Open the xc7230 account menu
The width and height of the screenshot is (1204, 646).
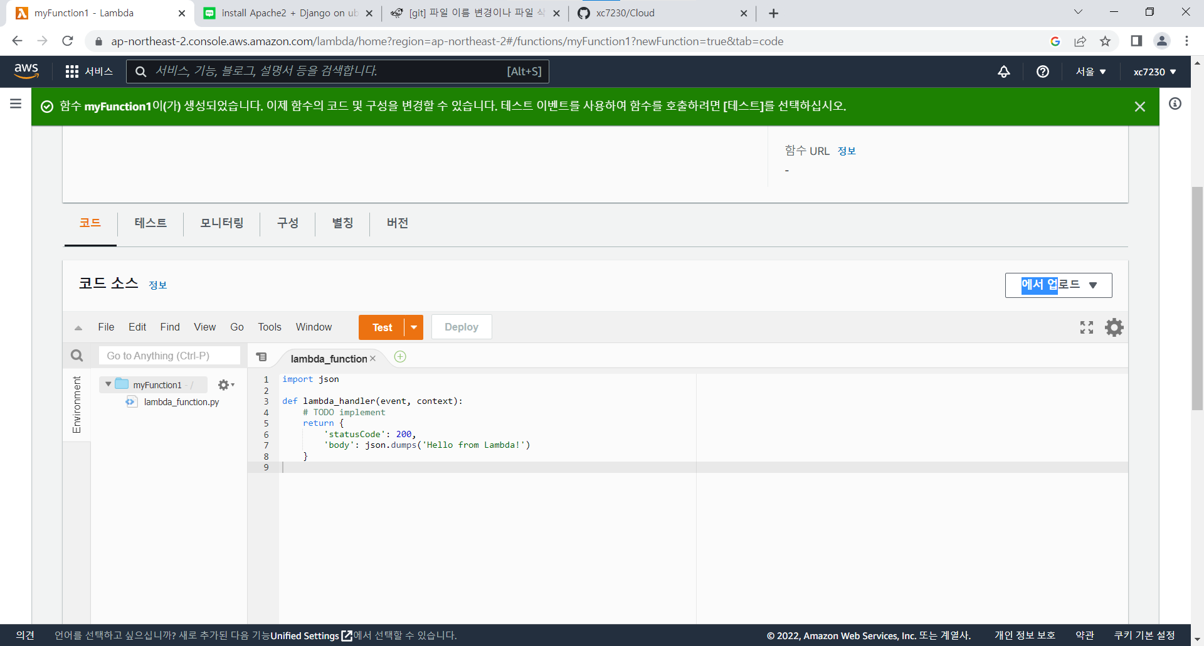point(1155,71)
